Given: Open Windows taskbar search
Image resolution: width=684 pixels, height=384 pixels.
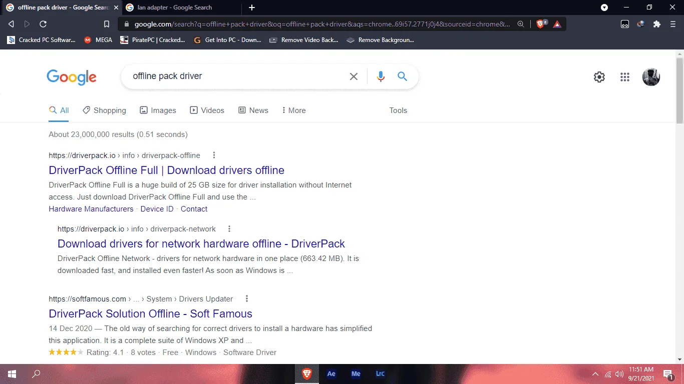Looking at the screenshot, I should (36, 374).
